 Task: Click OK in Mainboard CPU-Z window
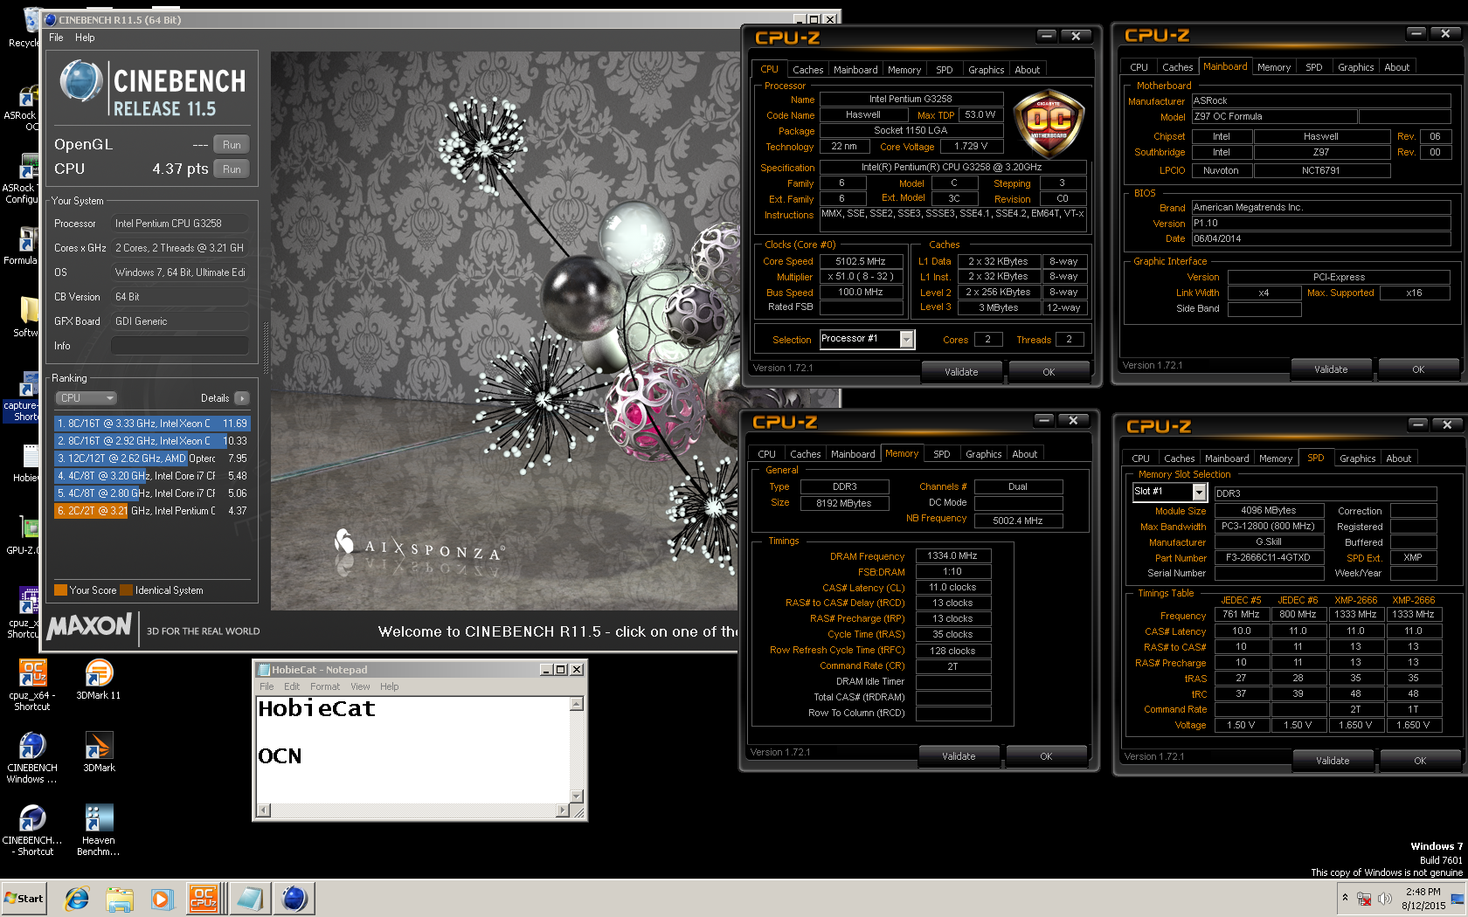coord(1418,369)
